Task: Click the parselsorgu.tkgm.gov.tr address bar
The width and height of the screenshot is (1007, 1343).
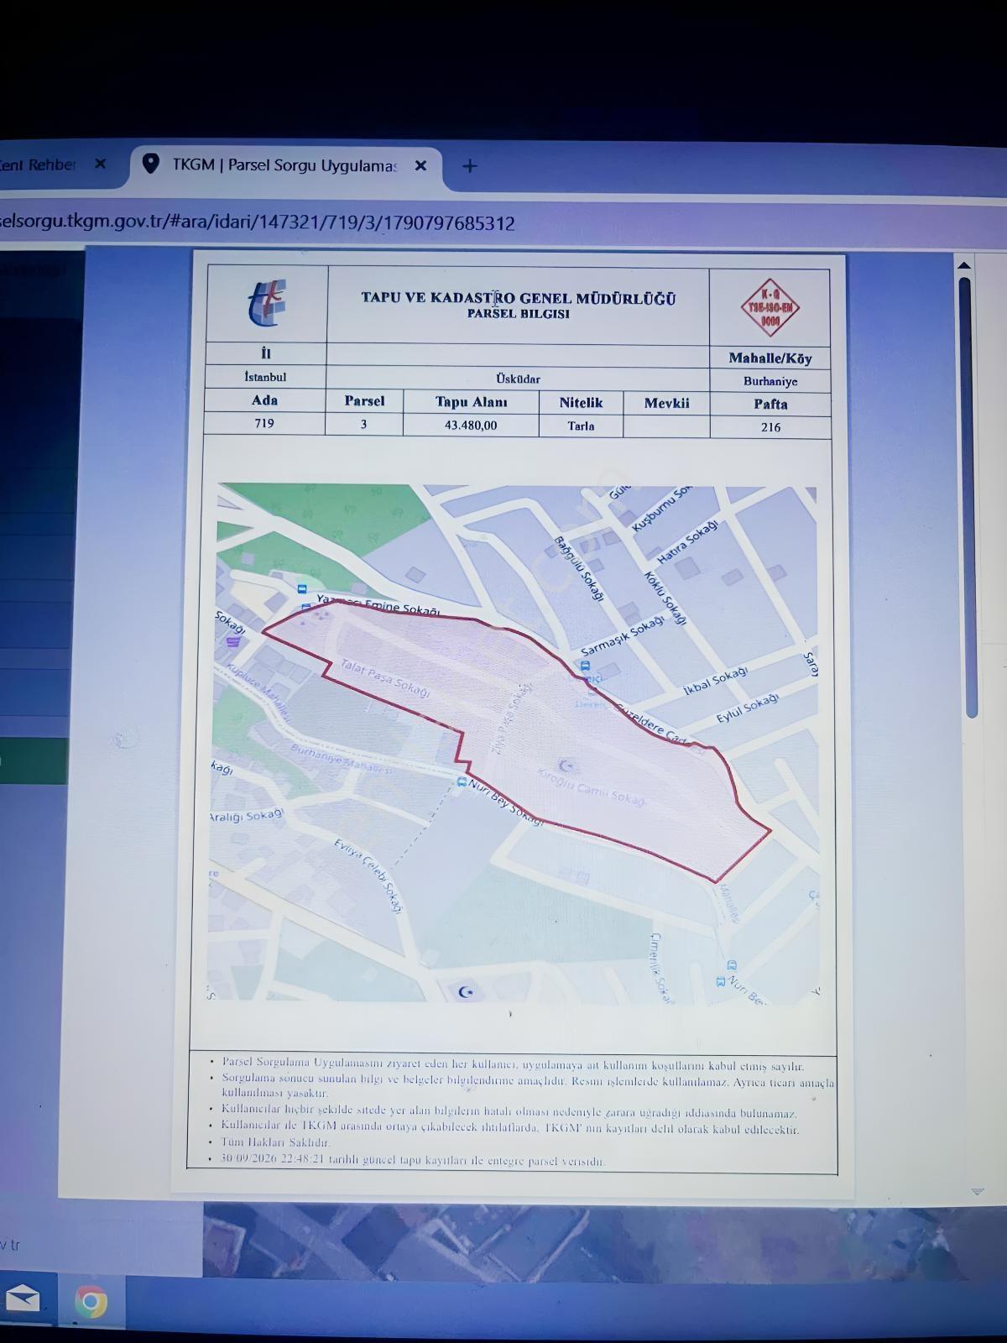Action: point(258,223)
